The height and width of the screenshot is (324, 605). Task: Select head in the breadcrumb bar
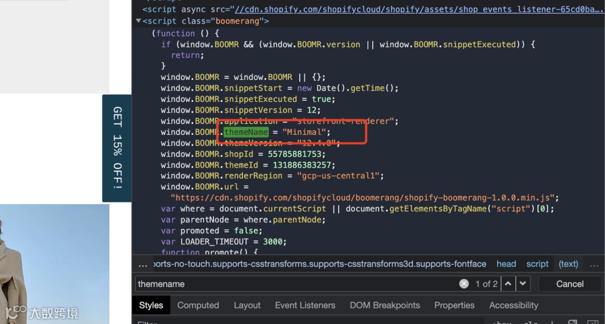pos(506,264)
